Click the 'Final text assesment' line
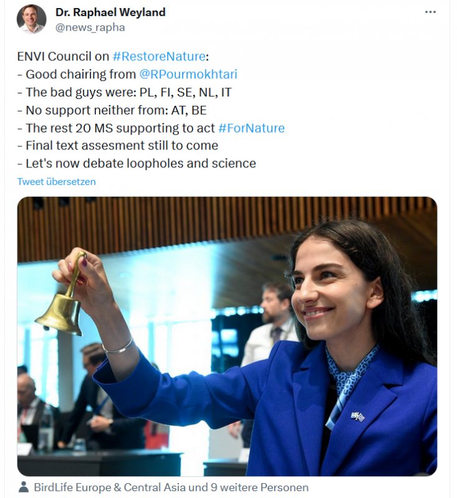The height and width of the screenshot is (498, 457). coord(118,146)
